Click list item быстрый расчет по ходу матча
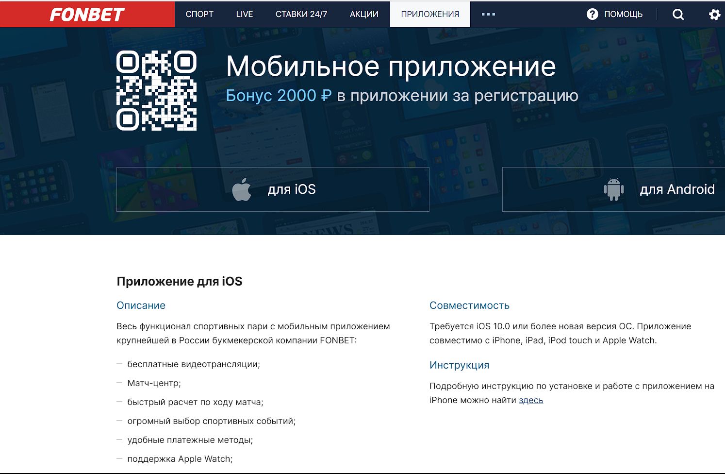Image resolution: width=725 pixels, height=474 pixels. (x=195, y=402)
